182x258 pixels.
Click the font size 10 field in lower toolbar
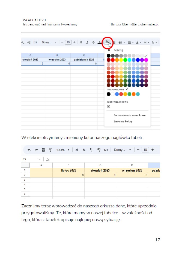click(145, 150)
